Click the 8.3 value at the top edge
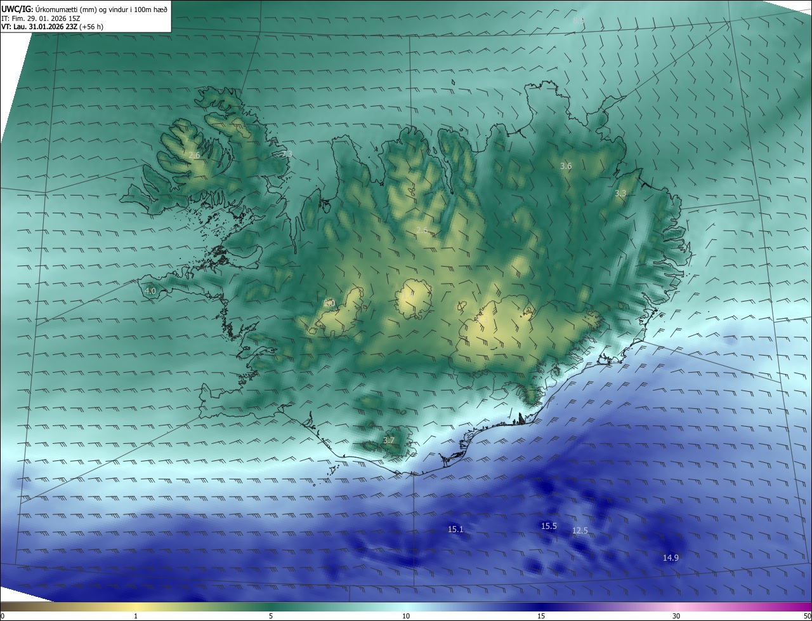812x621 pixels. tap(579, 20)
